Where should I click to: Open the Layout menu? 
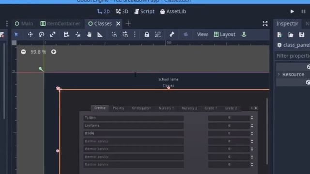(225, 34)
